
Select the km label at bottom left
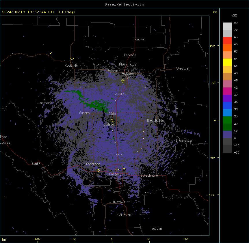coord(4,240)
